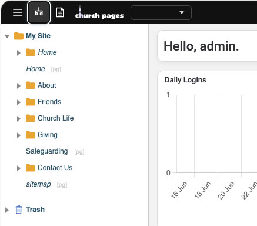Click the 18 Jun axis label
The width and height of the screenshot is (257, 226).
[202, 190]
